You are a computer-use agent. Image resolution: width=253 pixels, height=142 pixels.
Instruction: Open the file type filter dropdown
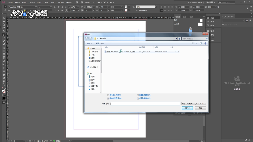click(194, 104)
